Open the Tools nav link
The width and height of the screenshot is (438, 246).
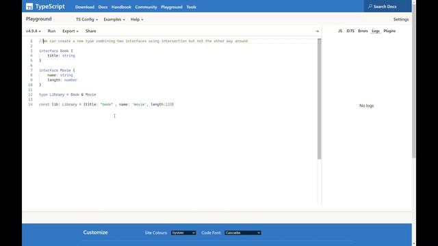click(x=192, y=7)
